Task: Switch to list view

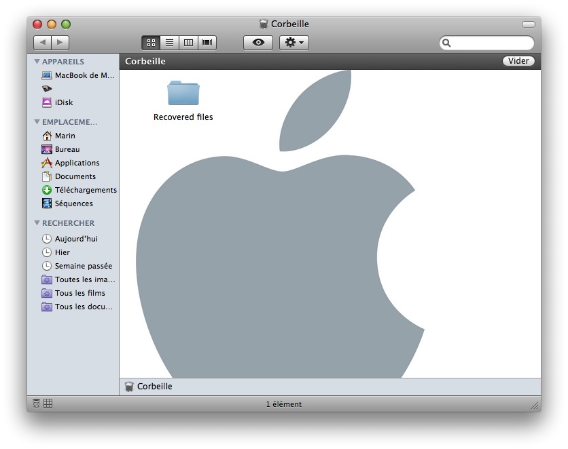Action: pos(170,43)
